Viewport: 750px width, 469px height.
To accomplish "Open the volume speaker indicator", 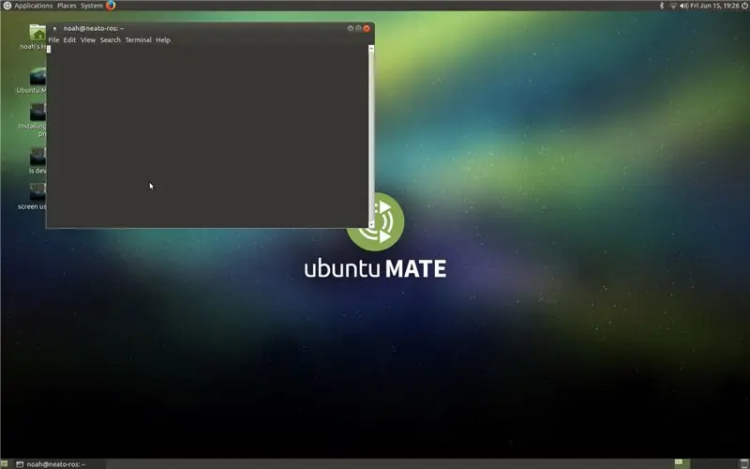I will 684,6.
